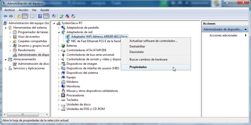The height and width of the screenshot is (125, 251).
Task: Open the Acción menu
Action: 23,10
